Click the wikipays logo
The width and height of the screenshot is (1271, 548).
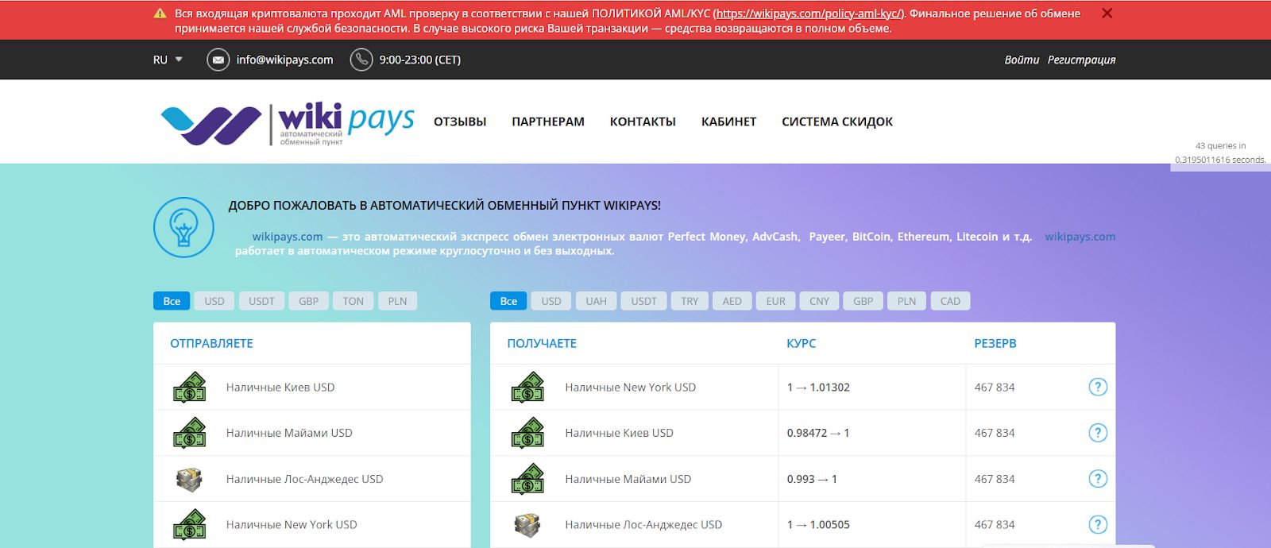288,124
